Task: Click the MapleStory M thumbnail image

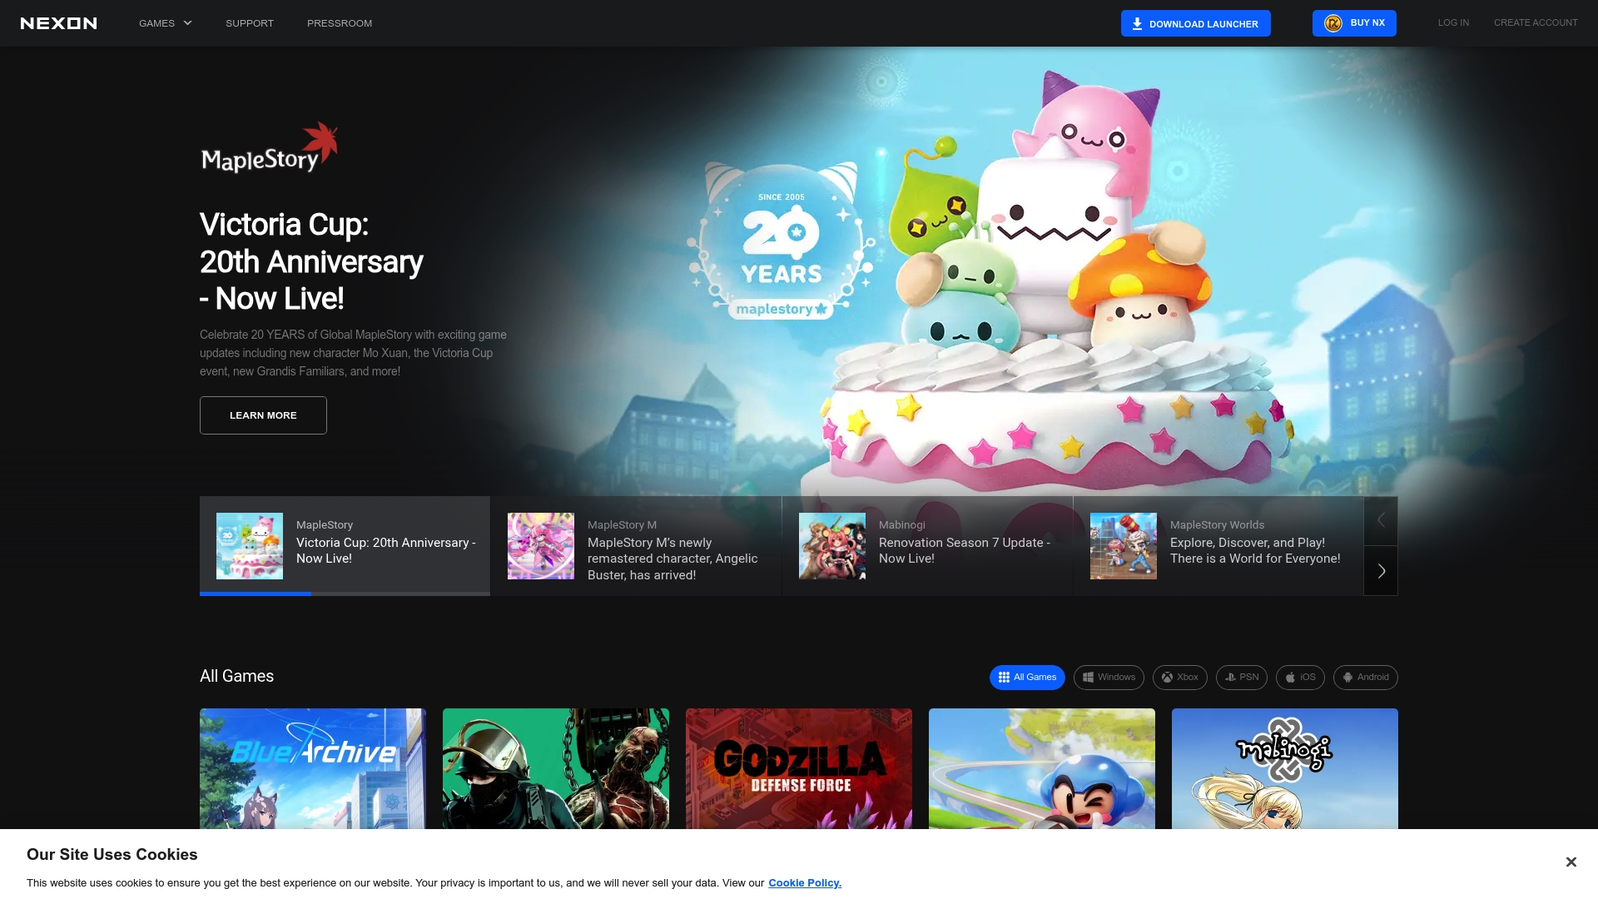Action: tap(541, 546)
